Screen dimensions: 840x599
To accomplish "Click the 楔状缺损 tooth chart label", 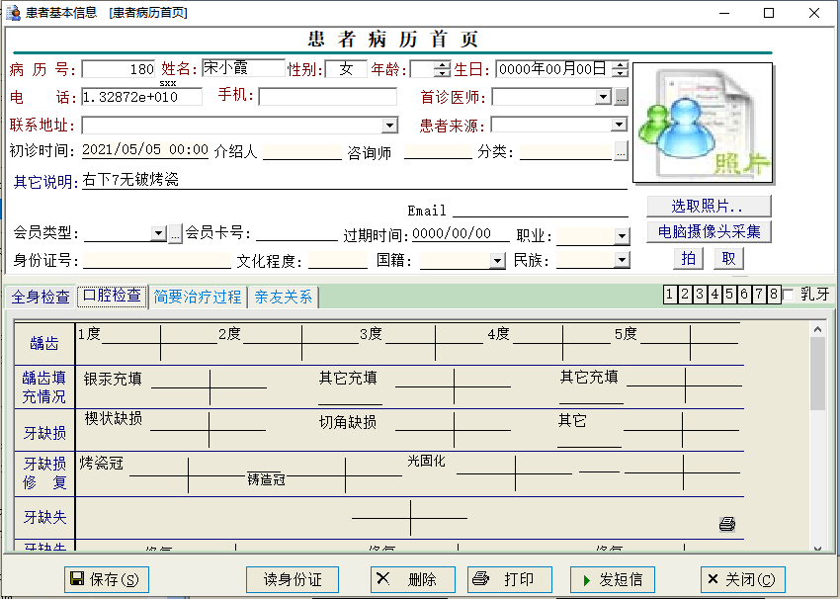I will coord(113,418).
